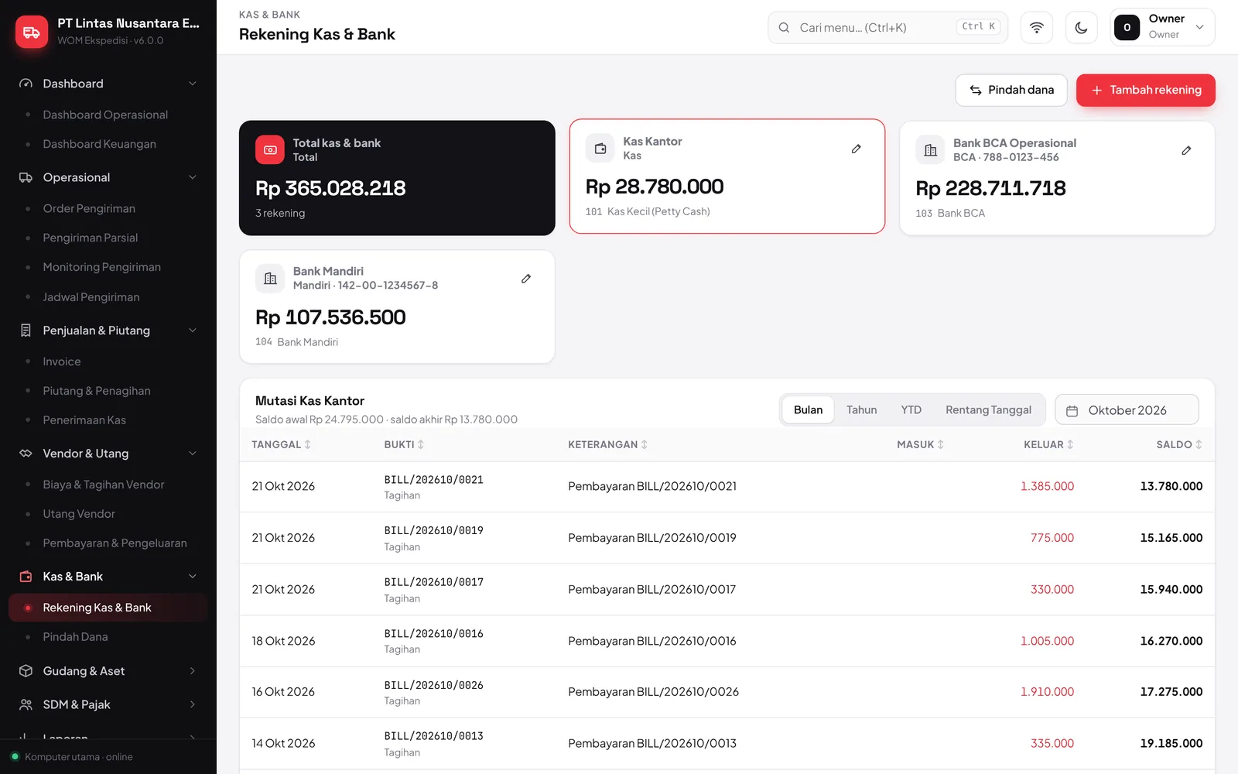
Task: Open the Owner account dropdown
Action: pyautogui.click(x=1162, y=28)
